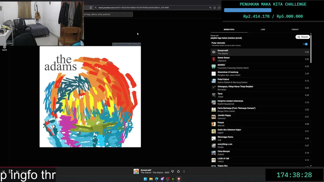
Task: Click the speaker icon on Konservatif row
Action: pyautogui.click(x=214, y=52)
